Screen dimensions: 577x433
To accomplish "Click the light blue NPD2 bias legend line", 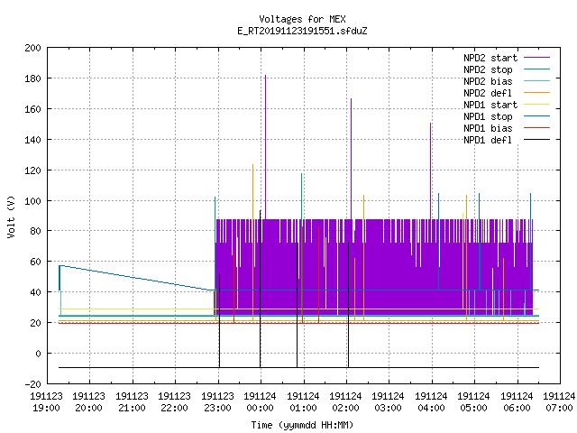I will tap(537, 80).
